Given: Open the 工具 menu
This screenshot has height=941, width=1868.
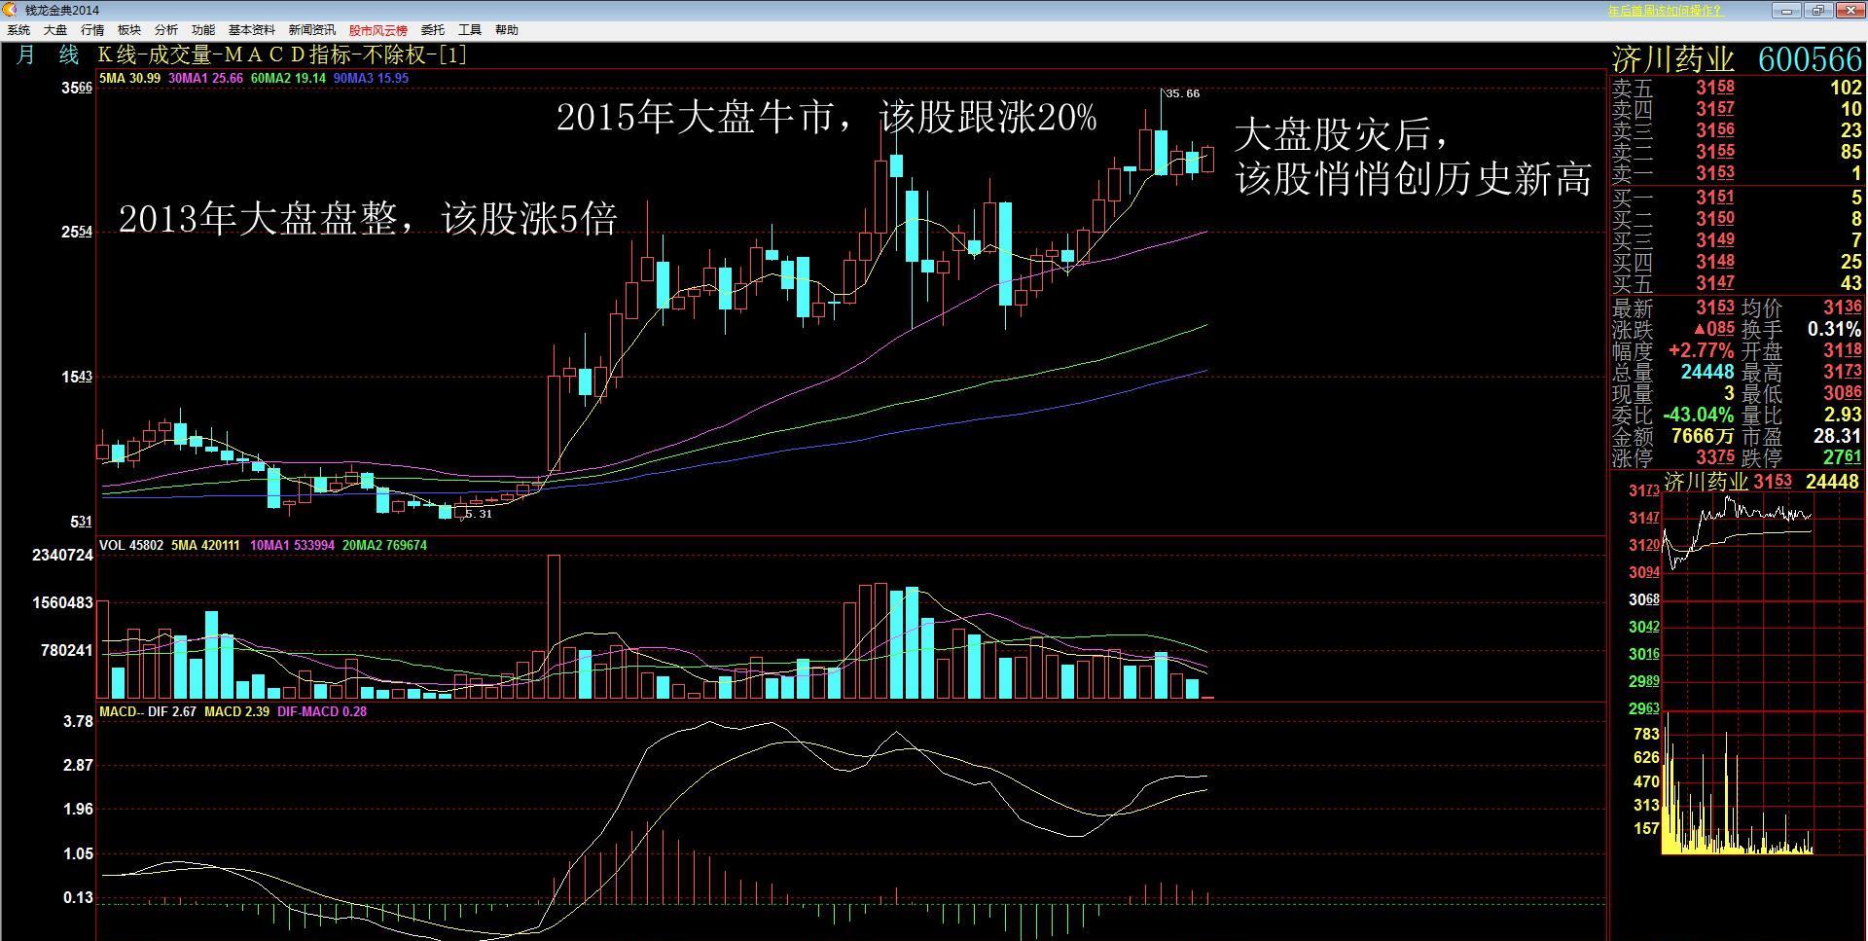Looking at the screenshot, I should [469, 29].
